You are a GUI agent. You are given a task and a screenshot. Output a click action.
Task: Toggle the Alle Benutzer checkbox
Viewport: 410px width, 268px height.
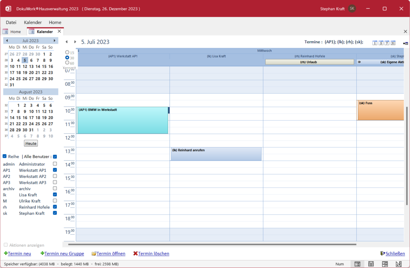(x=55, y=157)
